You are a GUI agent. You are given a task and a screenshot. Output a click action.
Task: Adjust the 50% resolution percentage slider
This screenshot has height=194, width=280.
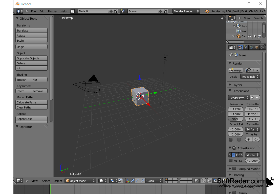235,119
